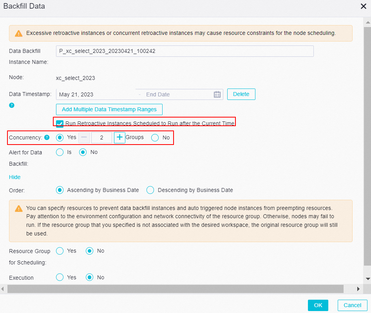Click the plus icon to increase concurrency groups
The height and width of the screenshot is (313, 371).
119,138
